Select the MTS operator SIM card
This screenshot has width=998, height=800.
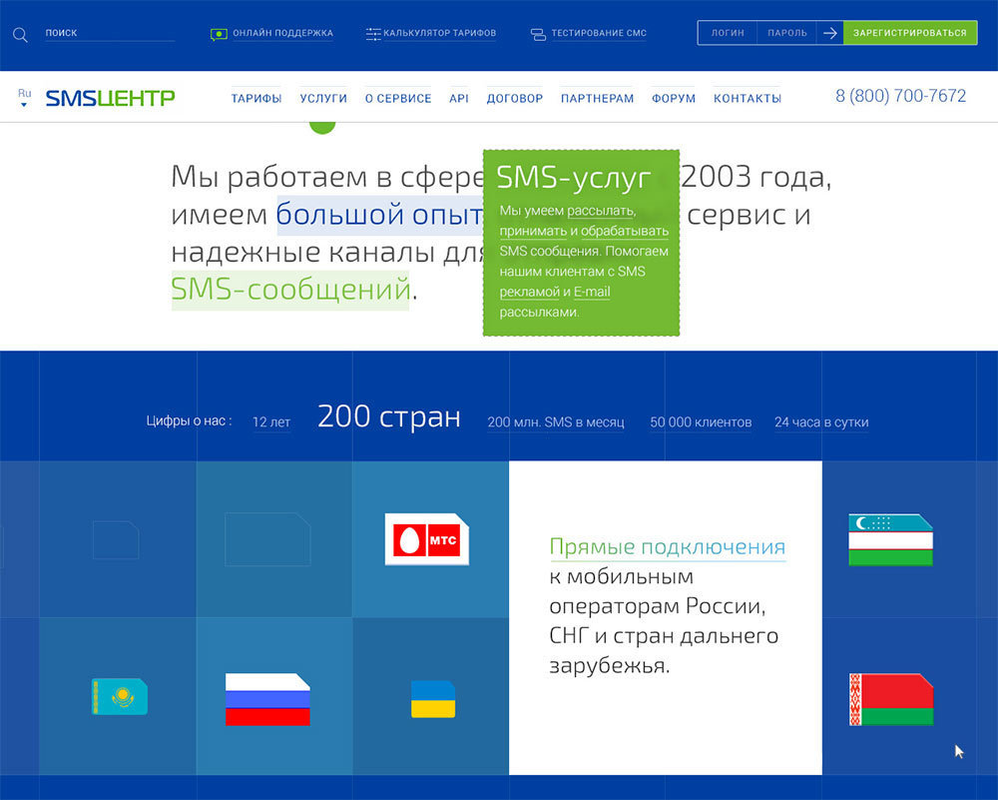pyautogui.click(x=426, y=539)
